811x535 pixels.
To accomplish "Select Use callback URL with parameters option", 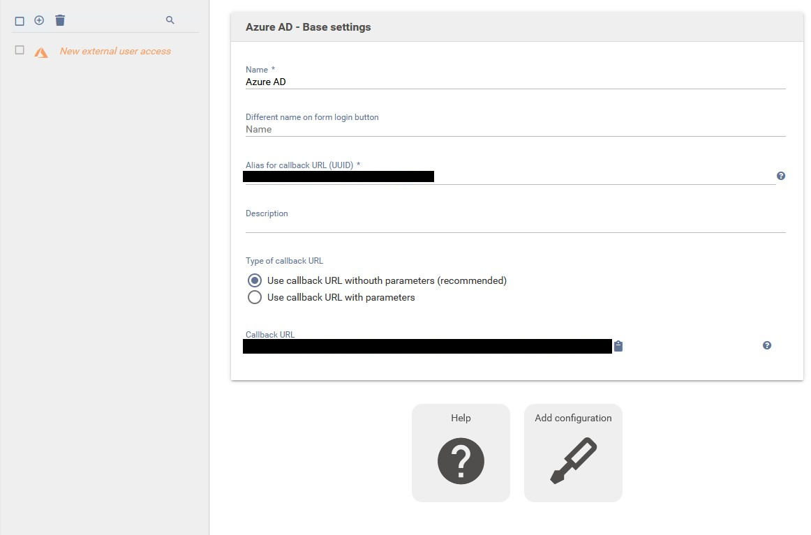I will click(x=255, y=297).
